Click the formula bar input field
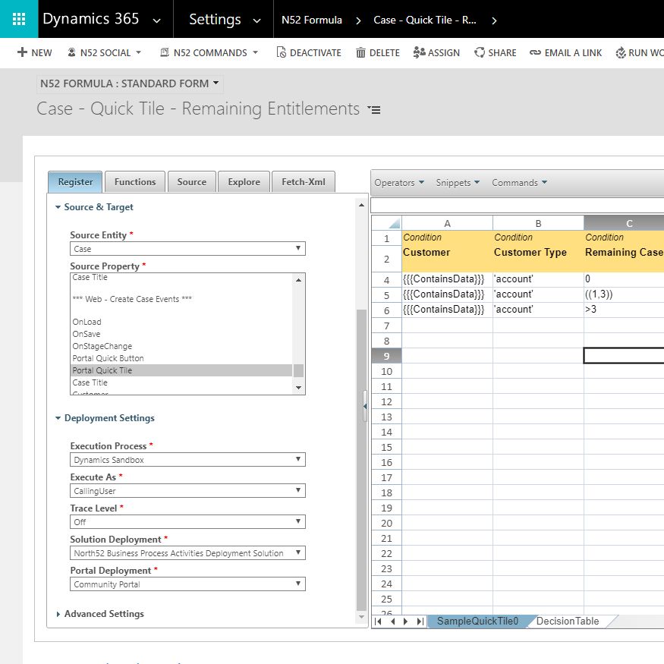The height and width of the screenshot is (664, 664). [517, 206]
